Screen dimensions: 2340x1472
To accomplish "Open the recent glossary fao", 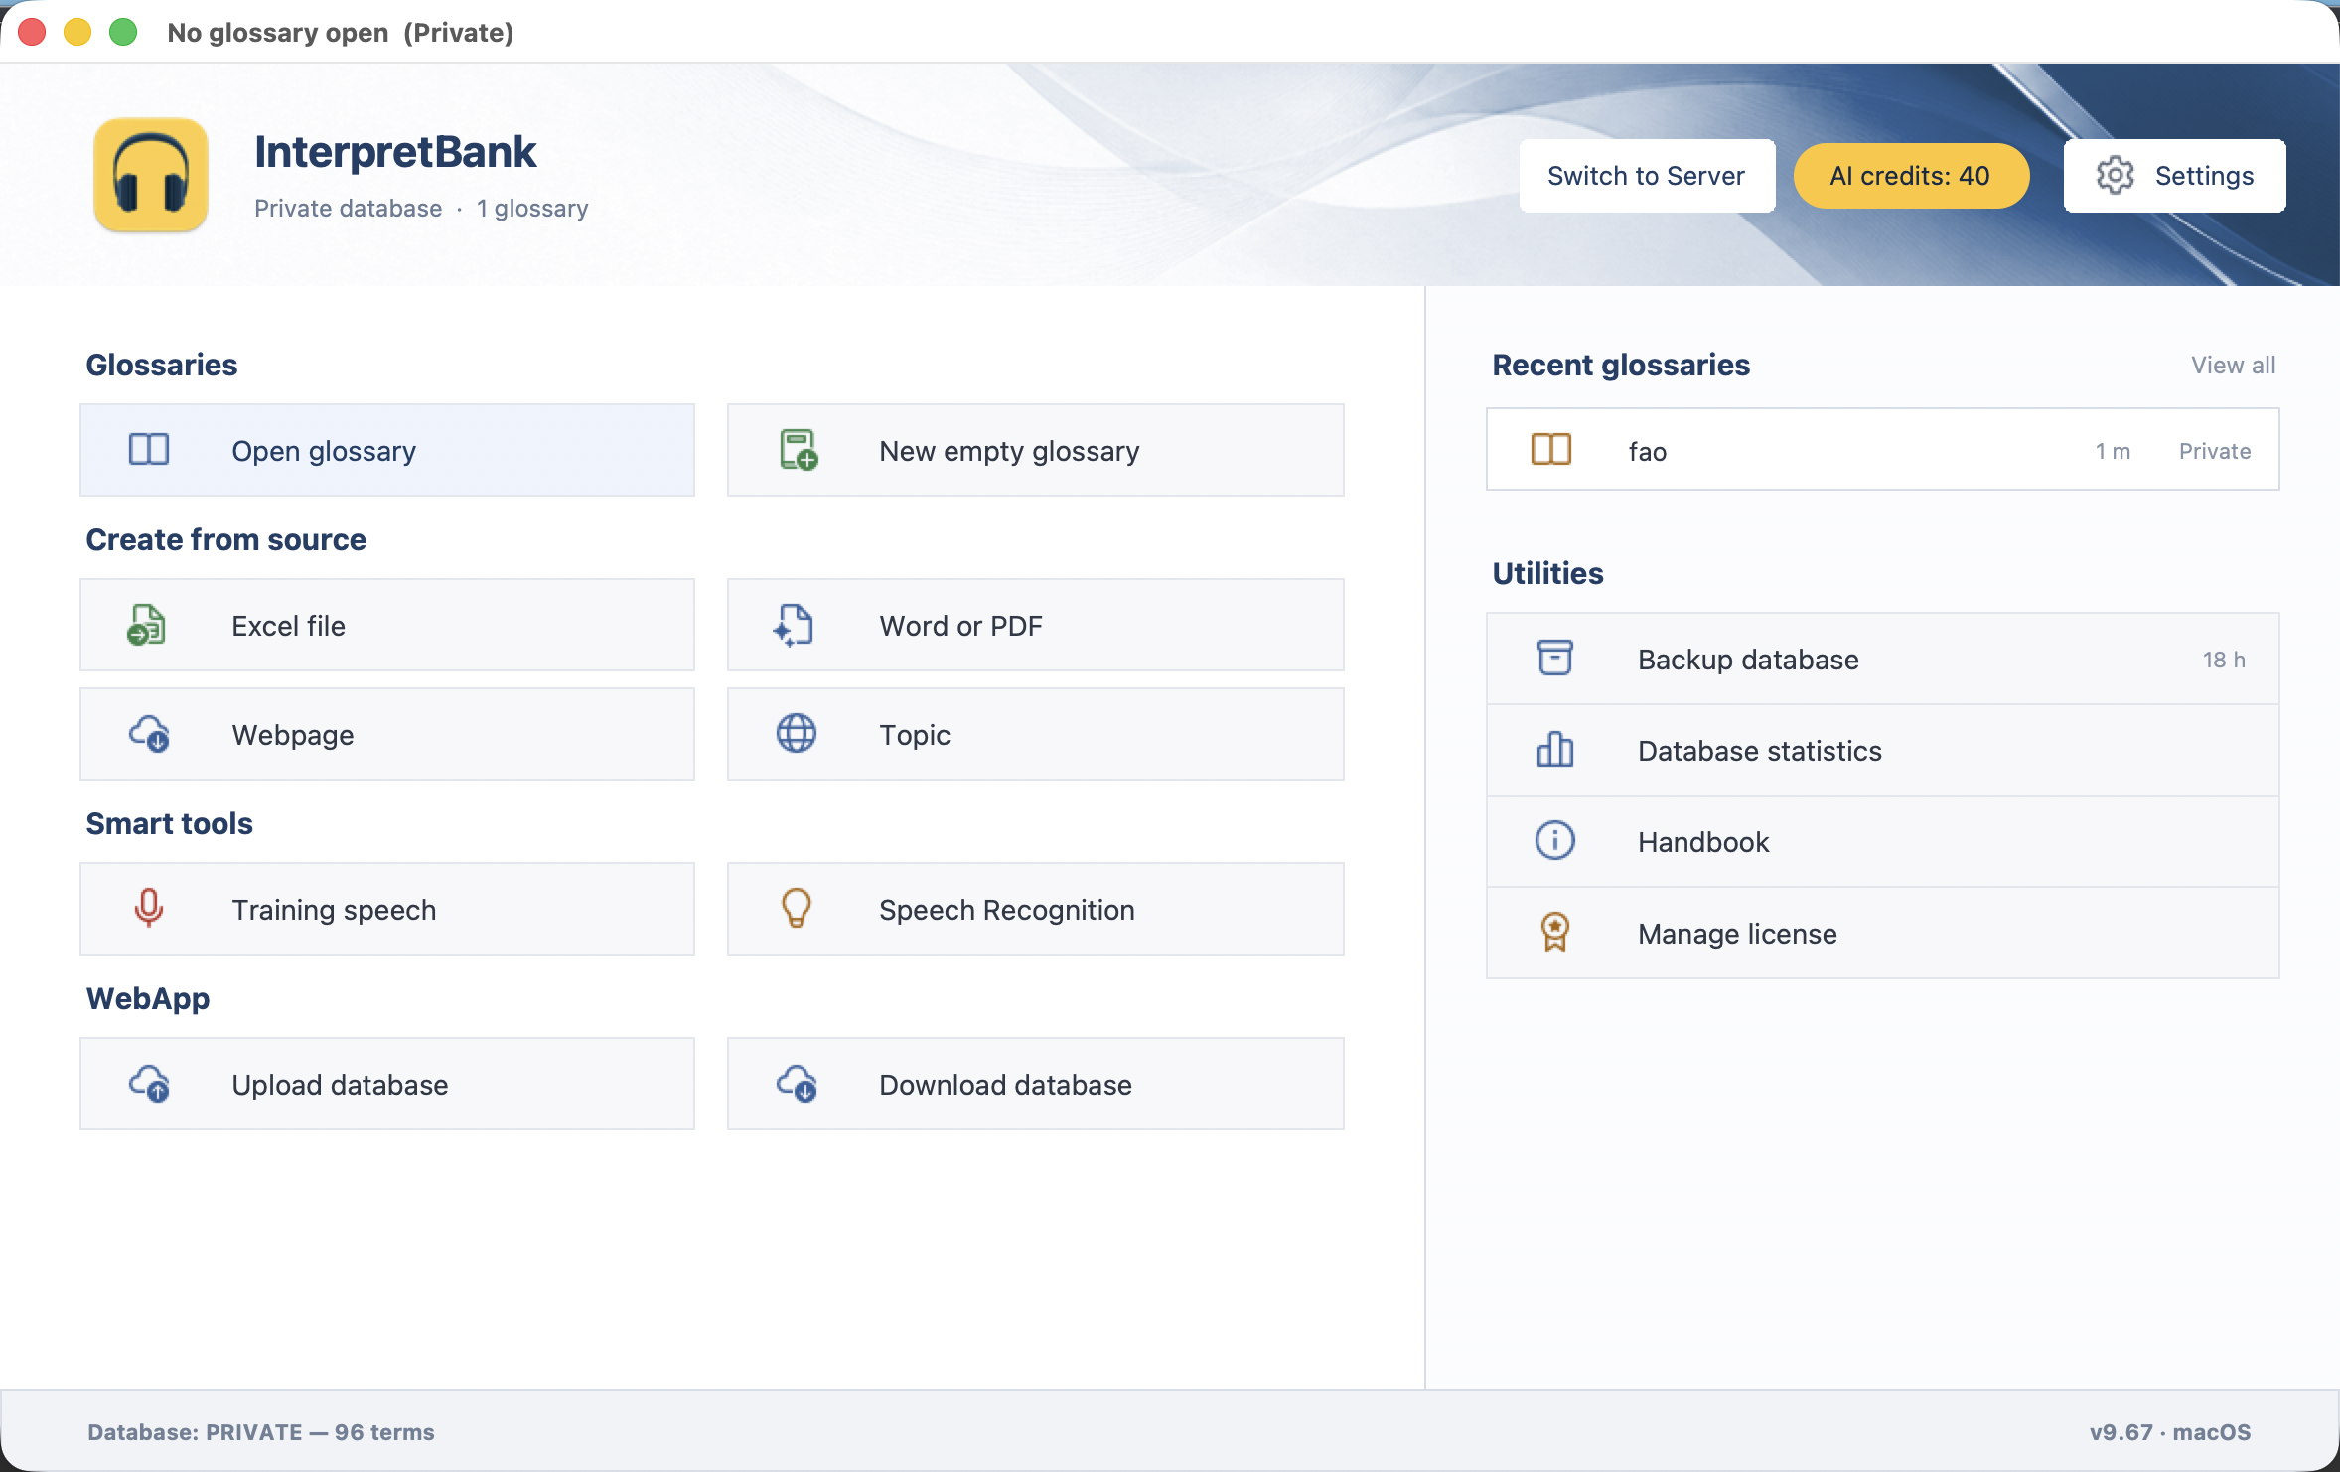I will tap(1883, 449).
